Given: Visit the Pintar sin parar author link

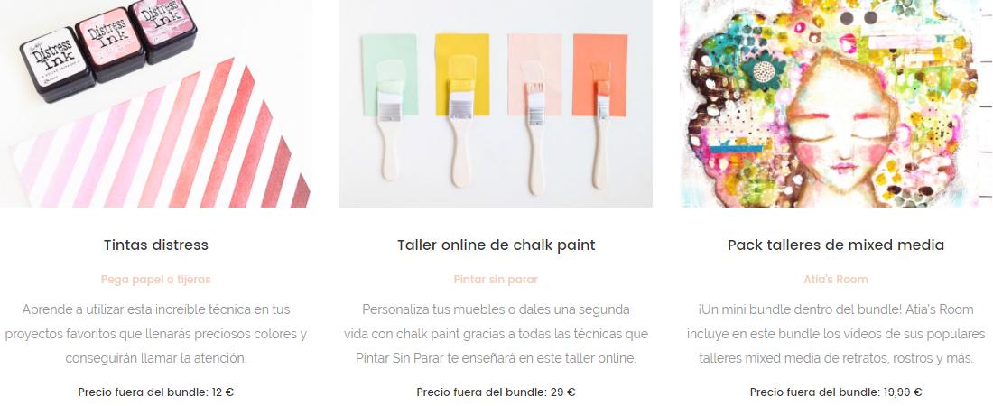Looking at the screenshot, I should pos(496,280).
